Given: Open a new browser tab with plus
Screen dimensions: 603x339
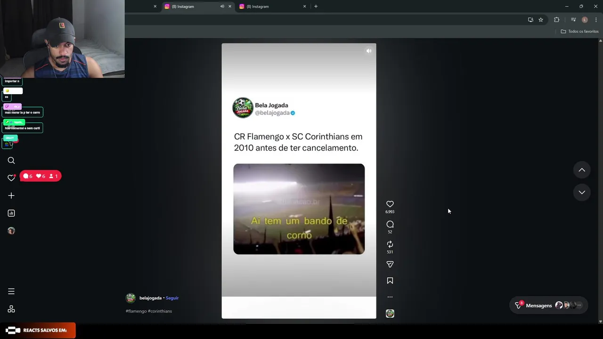Looking at the screenshot, I should [x=316, y=7].
